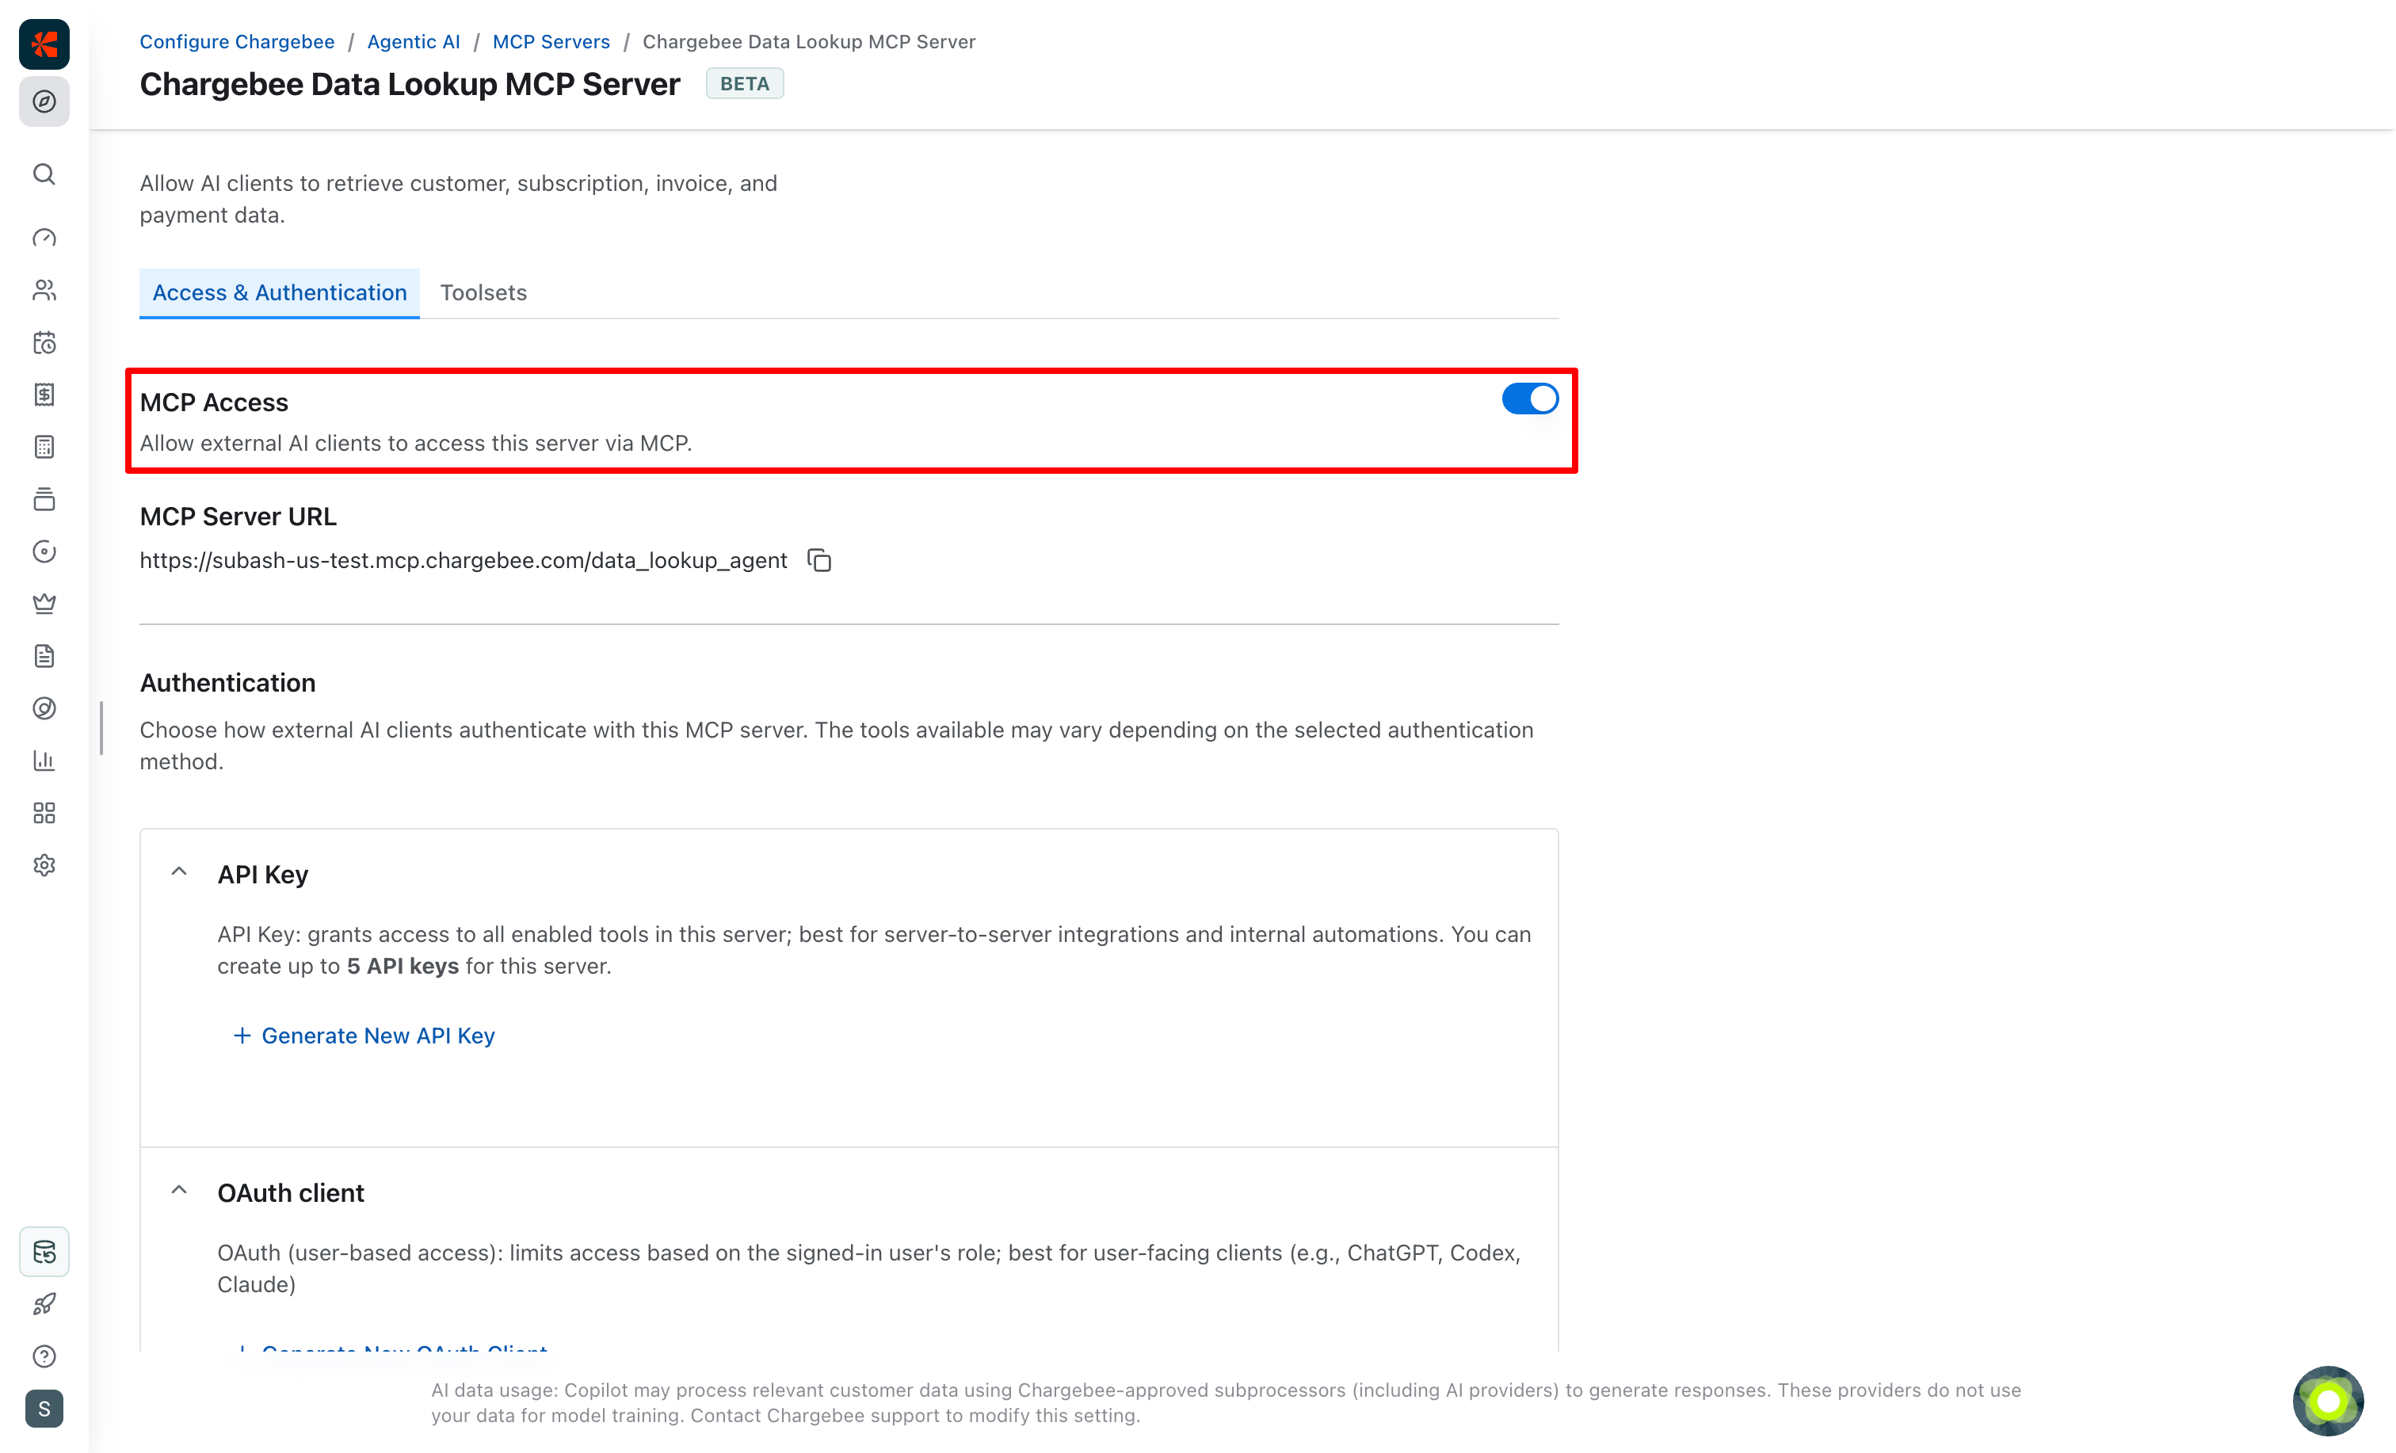Viewport: 2396px width, 1453px height.
Task: Open the circular disc sidebar icon
Action: pyautogui.click(x=44, y=551)
